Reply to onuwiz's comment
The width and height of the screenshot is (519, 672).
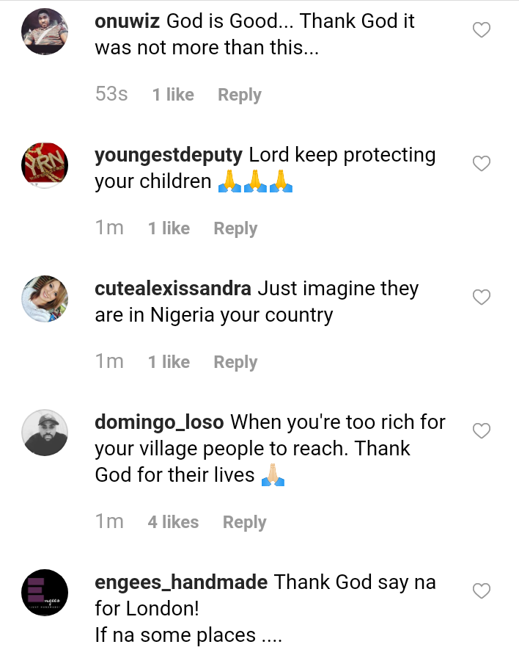click(240, 95)
